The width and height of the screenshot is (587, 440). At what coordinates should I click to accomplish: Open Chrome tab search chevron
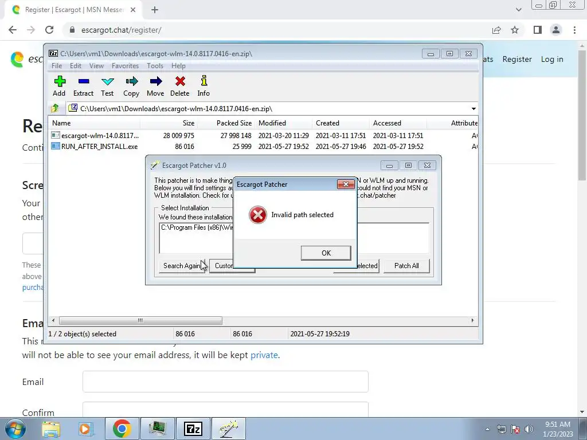click(518, 10)
